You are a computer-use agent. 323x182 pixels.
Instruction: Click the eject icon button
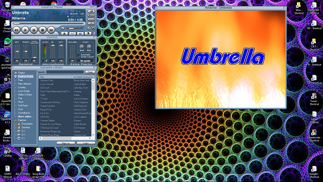pos(65,33)
